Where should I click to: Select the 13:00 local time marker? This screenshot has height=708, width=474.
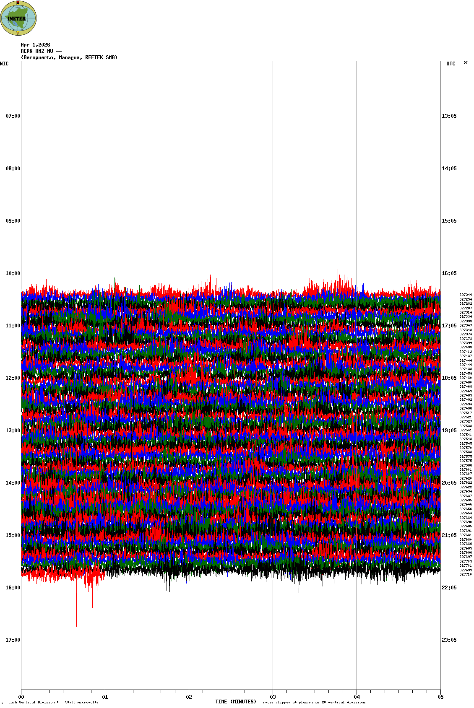pos(13,431)
